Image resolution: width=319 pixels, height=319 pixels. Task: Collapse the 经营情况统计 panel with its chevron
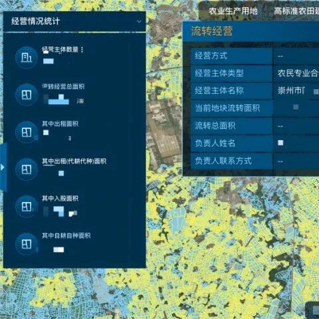pos(139,21)
